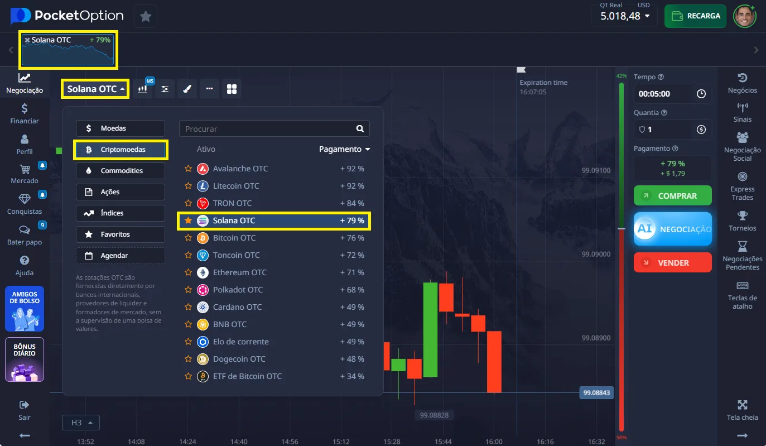Select the Índices category
The height and width of the screenshot is (446, 766).
pyautogui.click(x=121, y=213)
